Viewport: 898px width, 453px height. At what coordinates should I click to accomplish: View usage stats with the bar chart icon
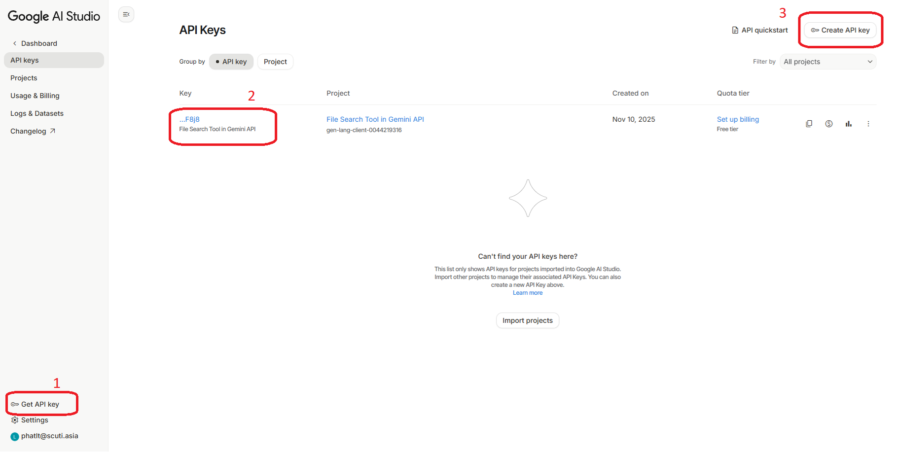coord(849,123)
